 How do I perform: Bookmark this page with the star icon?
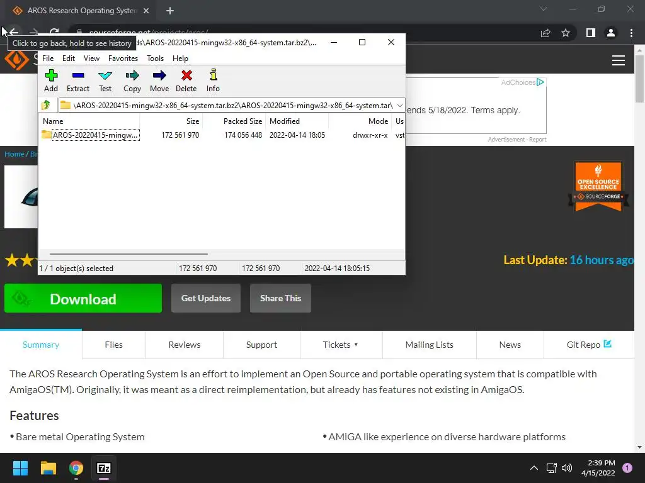566,33
